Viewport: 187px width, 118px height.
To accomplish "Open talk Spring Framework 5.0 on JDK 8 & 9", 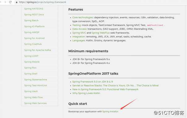I will pyautogui.click(x=93, y=82).
